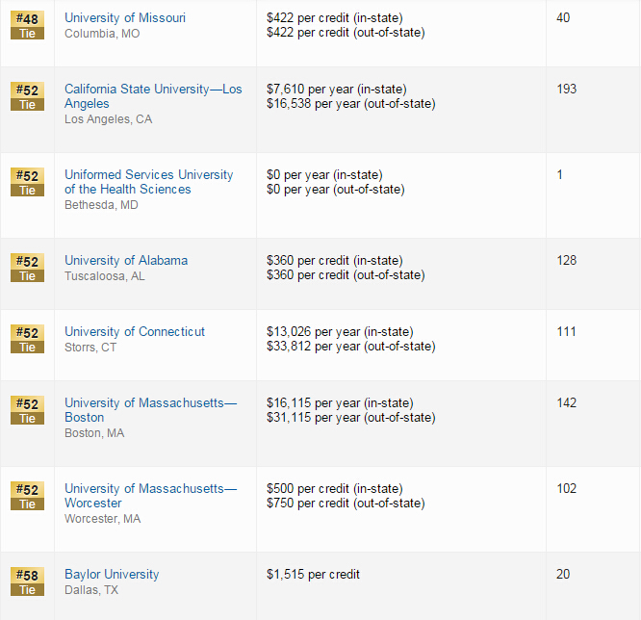Click rank badge beside University of Connecticut
This screenshot has width=641, height=620.
coord(27,339)
